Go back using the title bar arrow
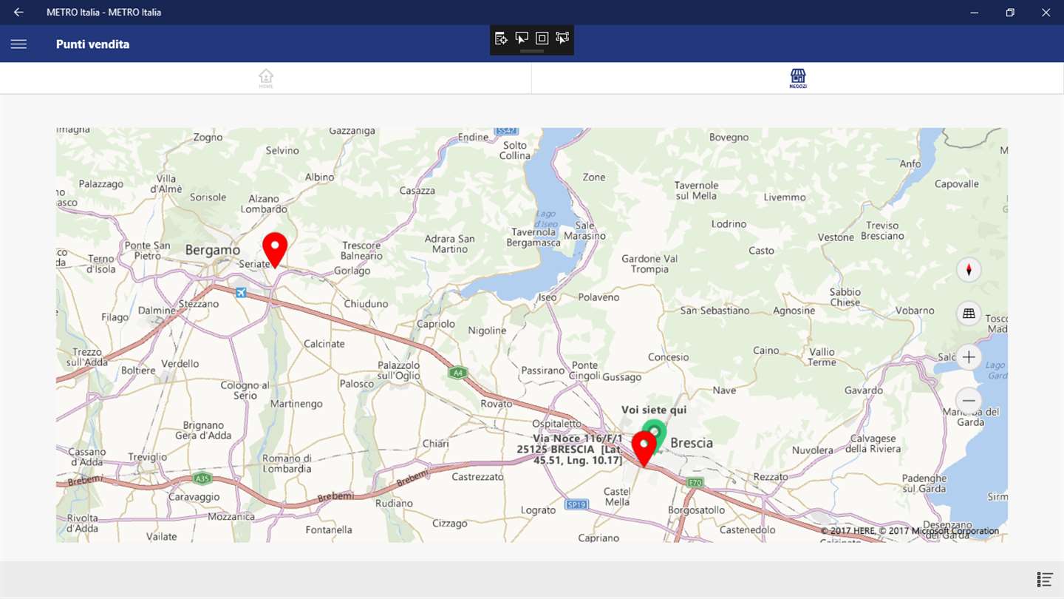Viewport: 1064px width, 599px height. (18, 13)
